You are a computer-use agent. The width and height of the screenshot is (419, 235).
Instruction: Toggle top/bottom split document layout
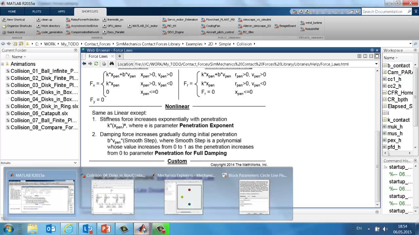371,56
